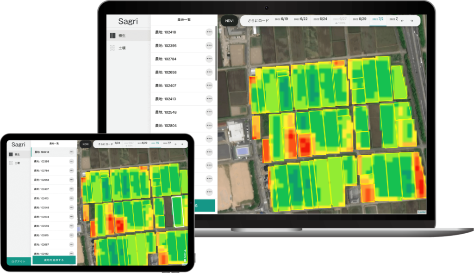Select the 土壌 sidebar item on the tablet

[19, 163]
